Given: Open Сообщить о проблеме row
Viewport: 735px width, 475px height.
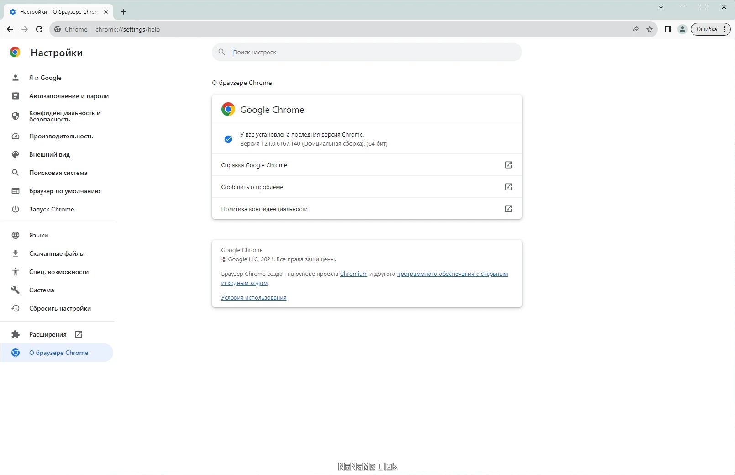Looking at the screenshot, I should click(367, 187).
